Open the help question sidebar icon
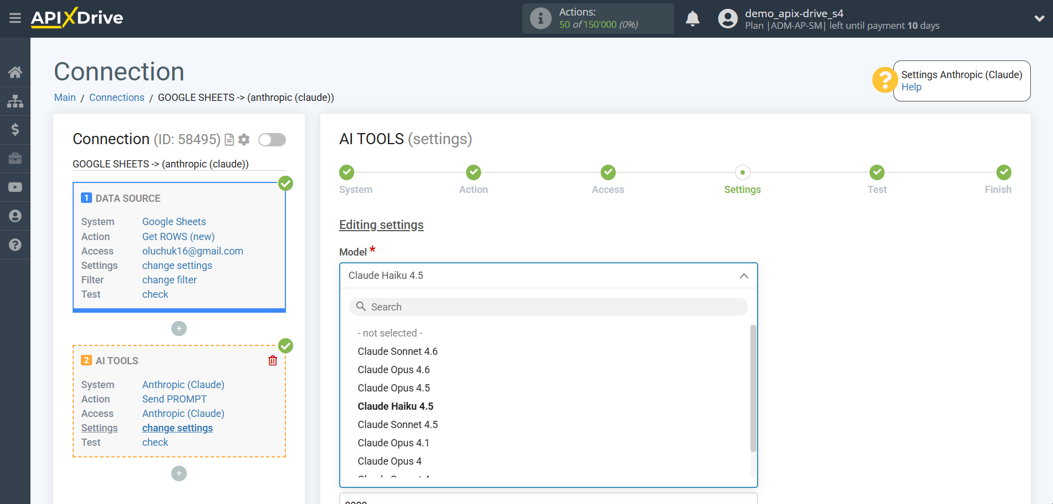Screen dimensions: 1053x504 [15, 245]
